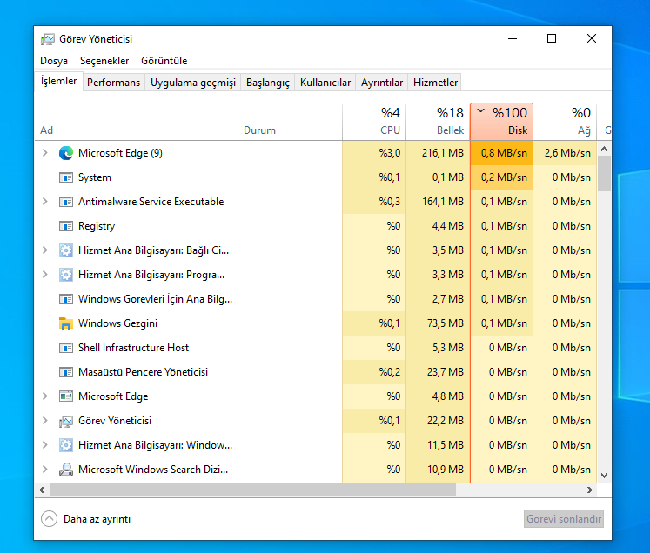Click the 0,8 MB/sn disk value
This screenshot has width=650, height=553.
point(504,153)
